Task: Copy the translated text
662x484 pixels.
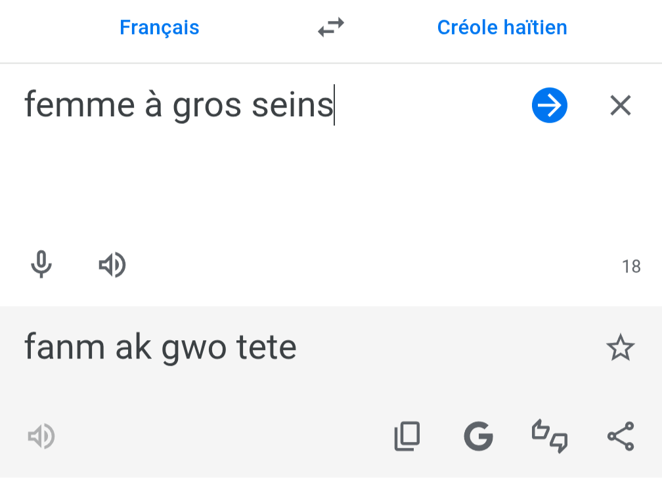Action: 407,436
